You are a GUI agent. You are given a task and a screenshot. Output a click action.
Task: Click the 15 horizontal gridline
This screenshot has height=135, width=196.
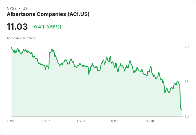pos(96,82)
